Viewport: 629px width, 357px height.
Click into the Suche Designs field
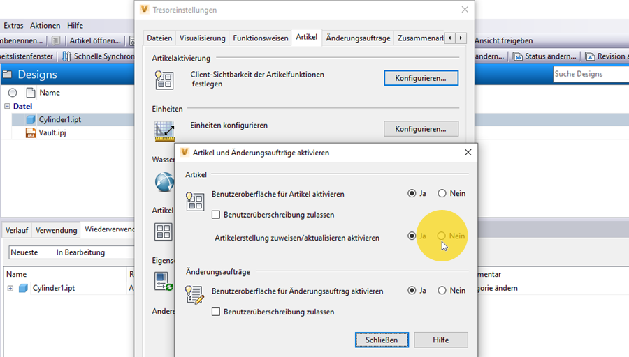591,74
